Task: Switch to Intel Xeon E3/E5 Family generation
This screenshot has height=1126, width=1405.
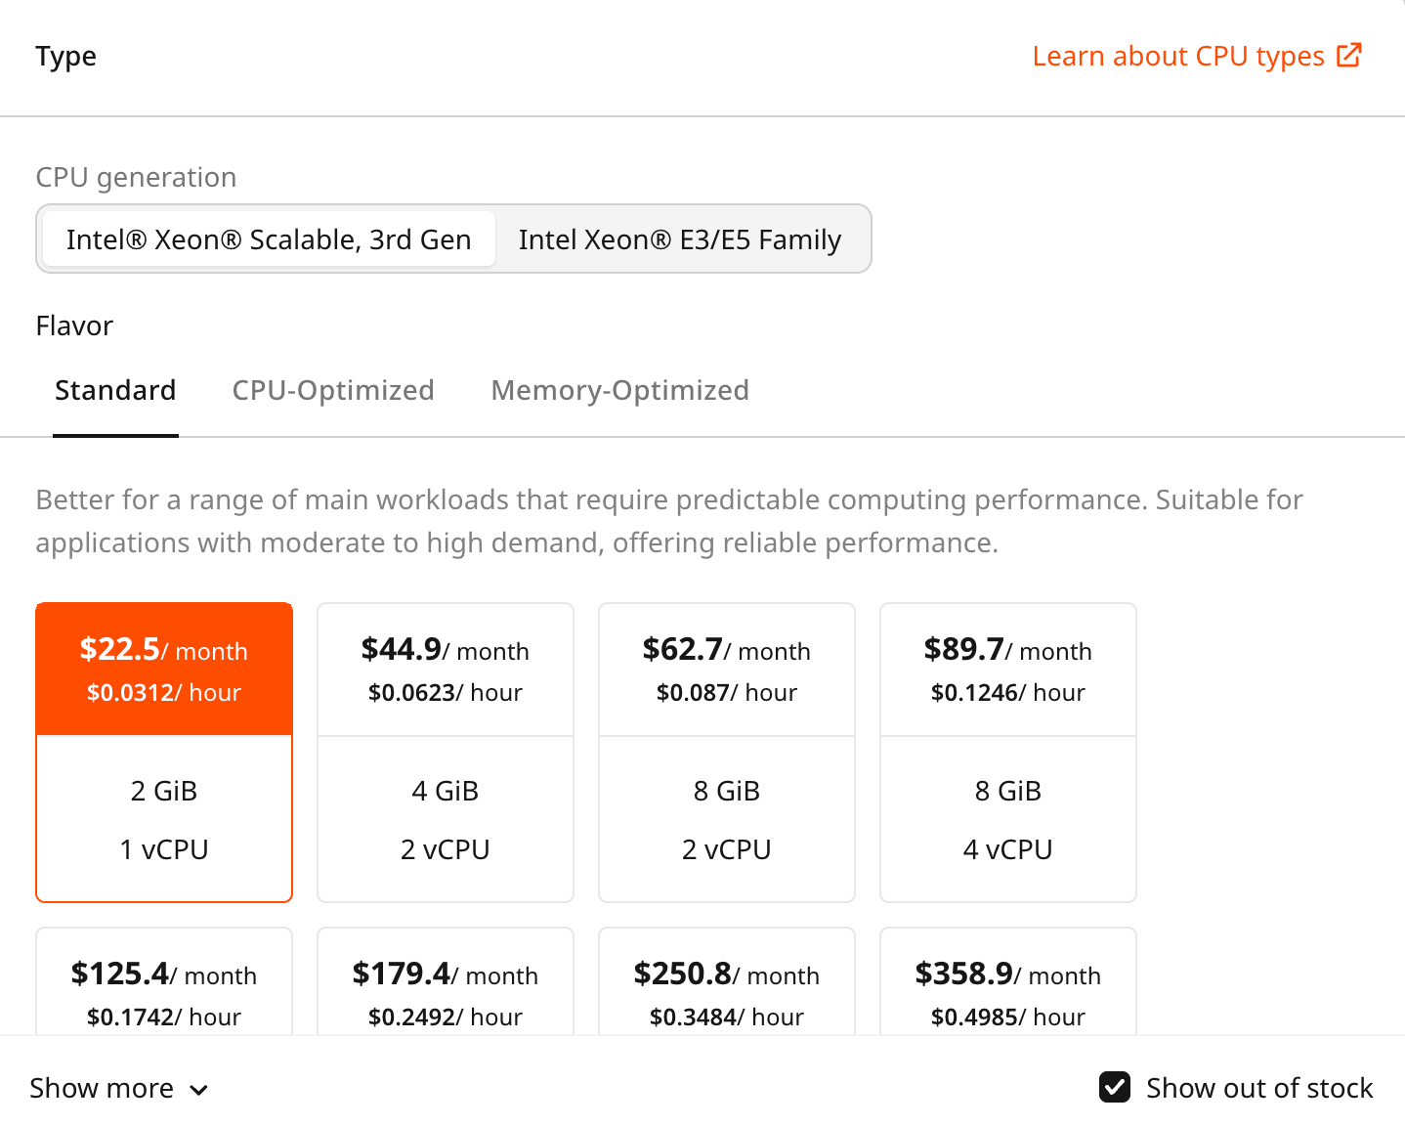Action: coord(680,239)
